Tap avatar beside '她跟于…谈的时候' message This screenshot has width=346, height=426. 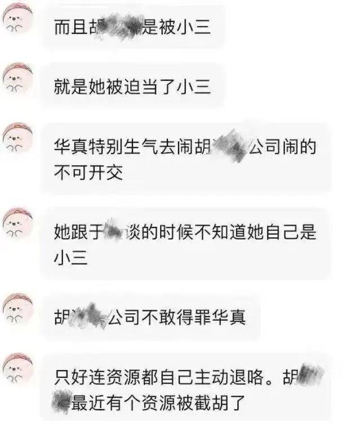coord(17,223)
